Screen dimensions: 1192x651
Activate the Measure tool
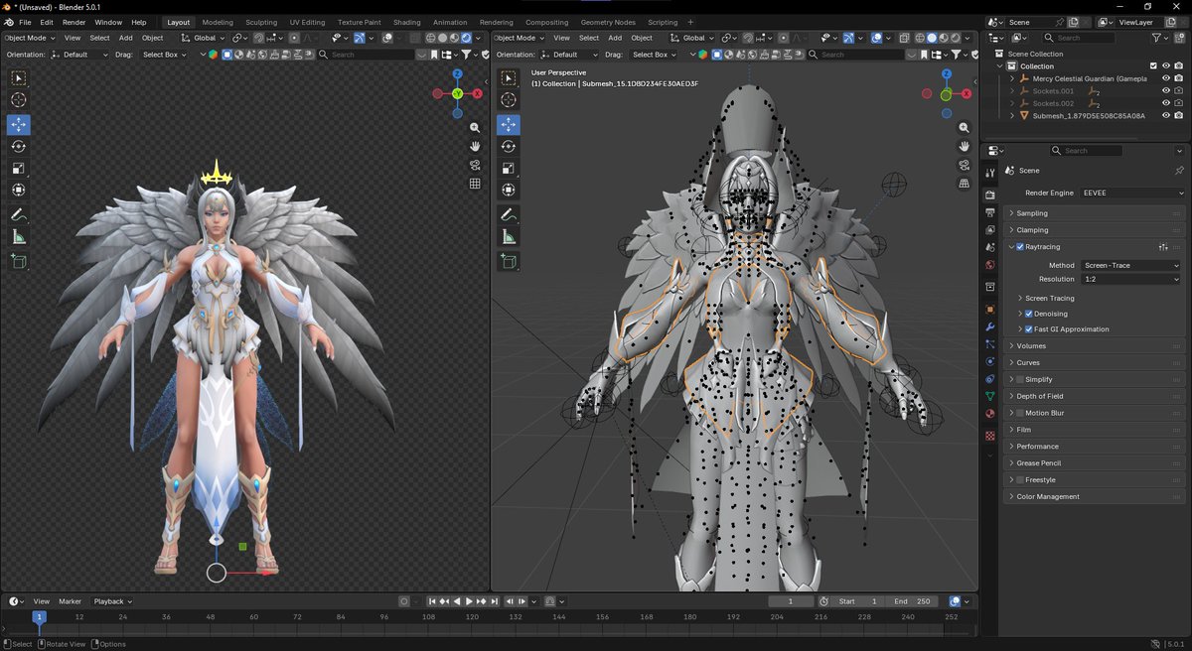click(18, 237)
